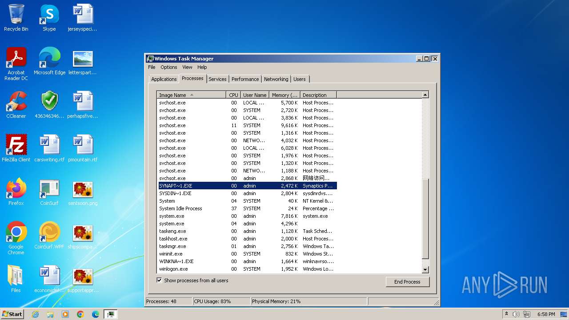Screen dimensions: 569x320
Task: Sort by Memory column header
Action: [x=284, y=95]
